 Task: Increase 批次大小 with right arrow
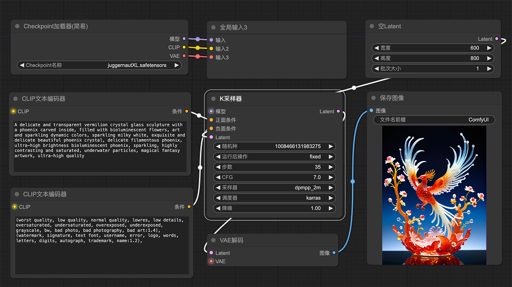489,68
